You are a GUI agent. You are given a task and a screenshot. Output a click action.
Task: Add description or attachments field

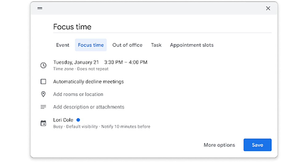[89, 107]
